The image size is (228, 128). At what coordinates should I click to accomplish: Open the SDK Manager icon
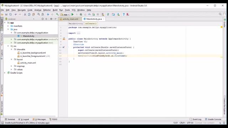pos(118,14)
